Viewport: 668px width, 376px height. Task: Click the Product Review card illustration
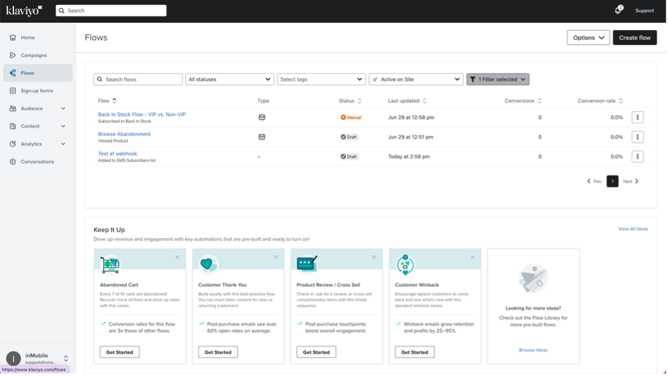pos(307,264)
